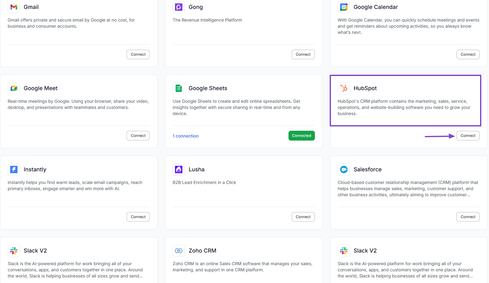This screenshot has height=283, width=489.
Task: Connect the Lusha integration
Action: click(x=303, y=217)
